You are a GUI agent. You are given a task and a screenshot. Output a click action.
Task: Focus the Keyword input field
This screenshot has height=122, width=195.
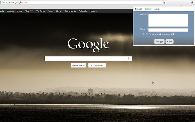click(168, 30)
